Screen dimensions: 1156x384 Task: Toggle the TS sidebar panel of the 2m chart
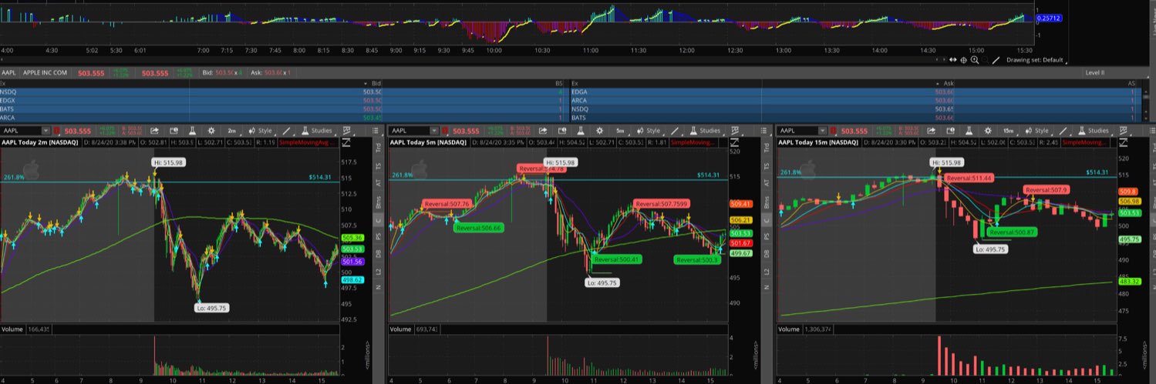coord(377,165)
